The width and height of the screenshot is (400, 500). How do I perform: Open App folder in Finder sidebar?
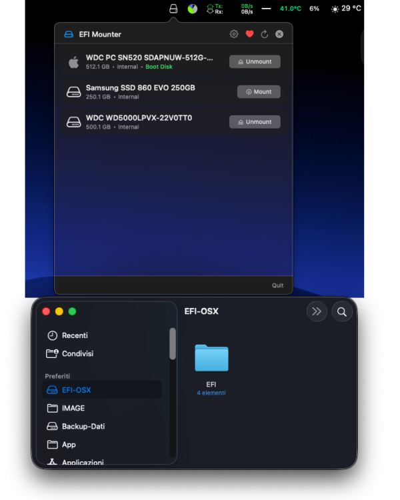(69, 445)
